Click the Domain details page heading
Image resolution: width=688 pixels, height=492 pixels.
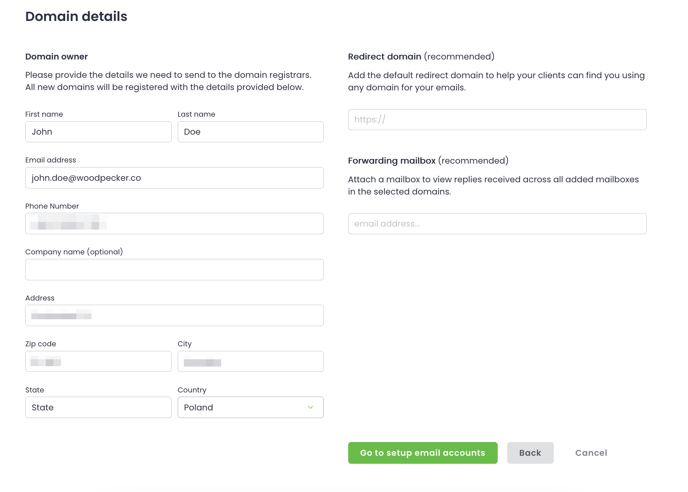[76, 16]
